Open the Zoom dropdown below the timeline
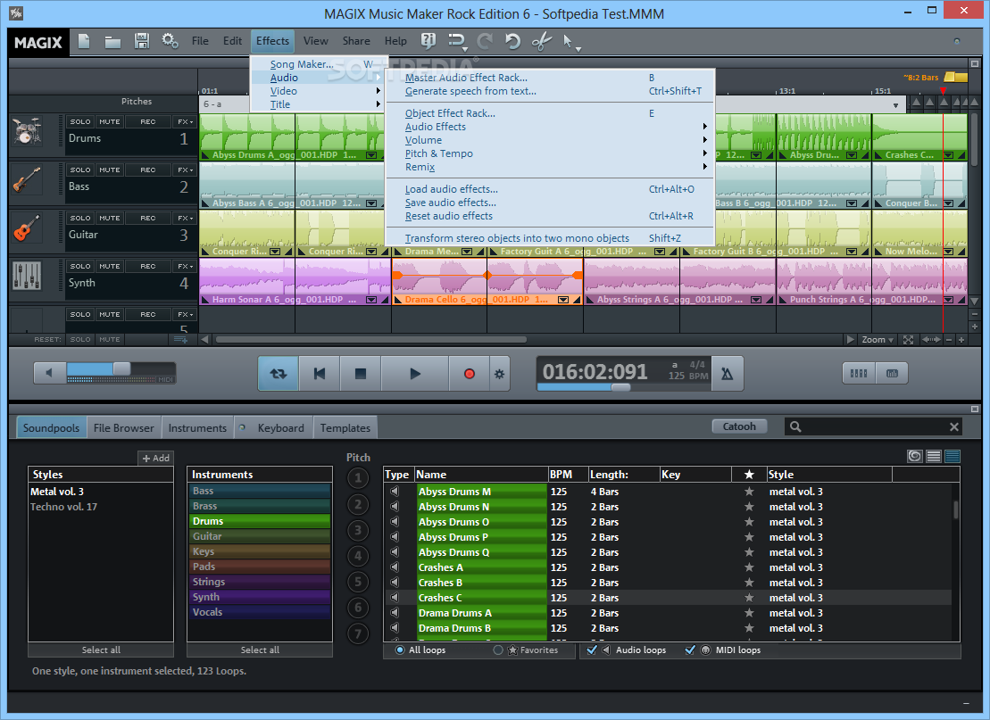The image size is (990, 720). (878, 340)
